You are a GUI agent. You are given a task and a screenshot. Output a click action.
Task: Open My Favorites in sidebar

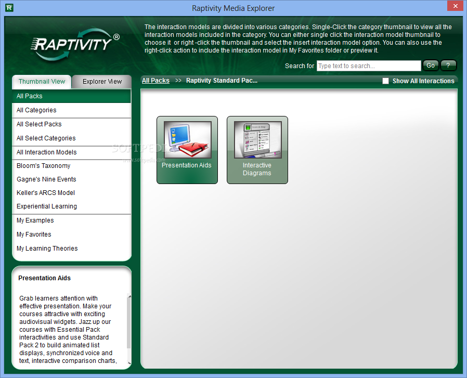click(71, 234)
